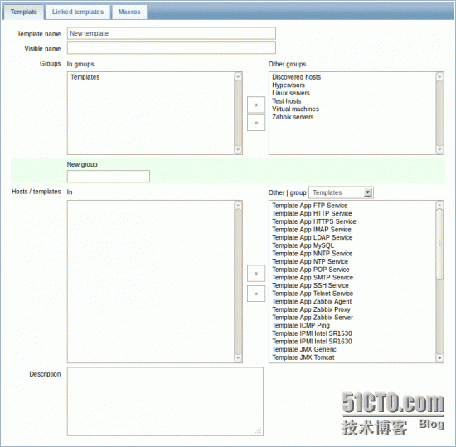This screenshot has height=447, width=456.
Task: Select Template App Zabbix Proxy
Action: pos(311,309)
